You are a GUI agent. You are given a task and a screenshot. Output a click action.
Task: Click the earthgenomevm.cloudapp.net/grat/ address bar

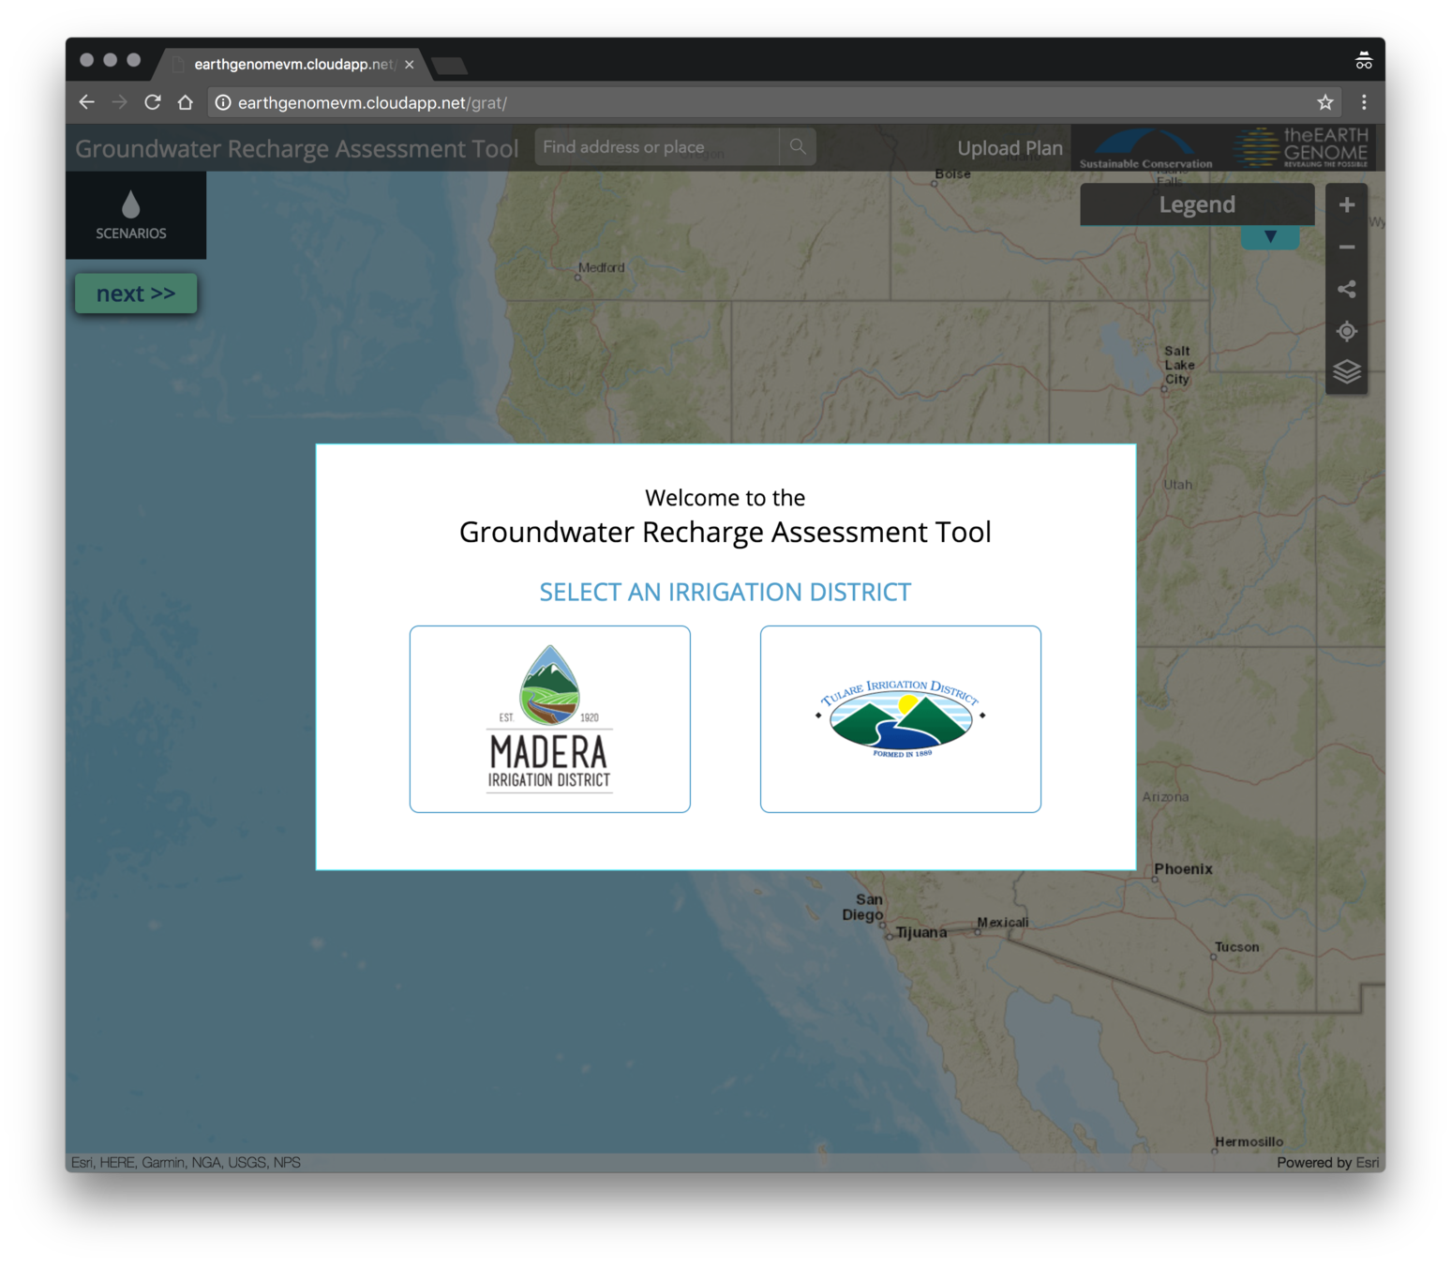click(759, 103)
